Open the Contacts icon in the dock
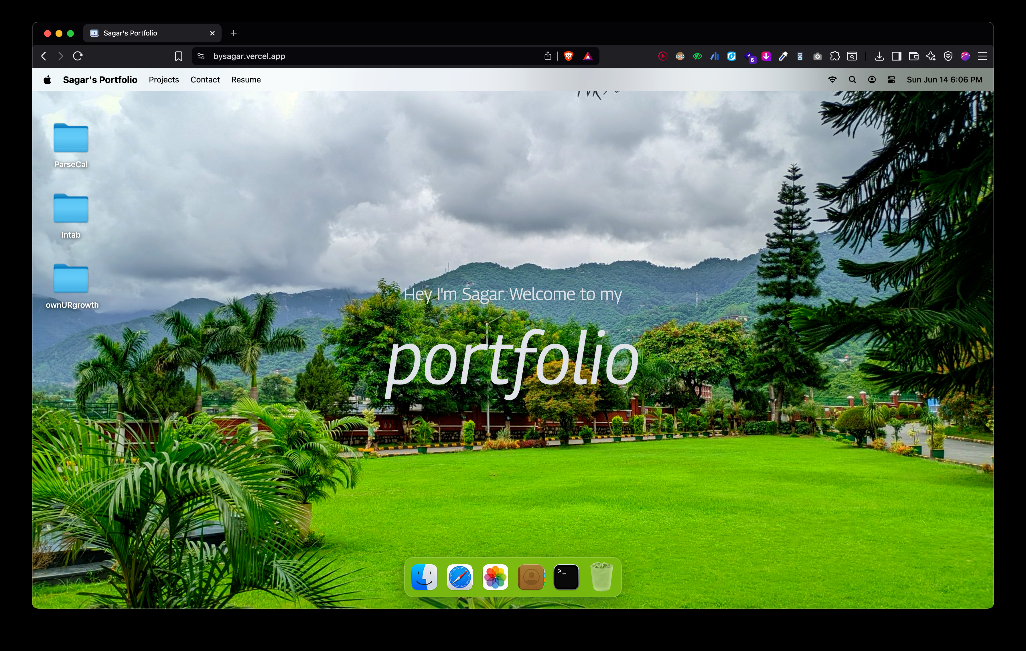 click(531, 577)
